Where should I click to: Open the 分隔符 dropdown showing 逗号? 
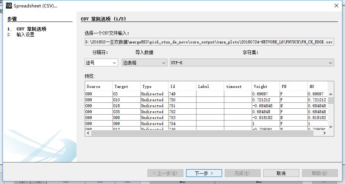(x=101, y=63)
